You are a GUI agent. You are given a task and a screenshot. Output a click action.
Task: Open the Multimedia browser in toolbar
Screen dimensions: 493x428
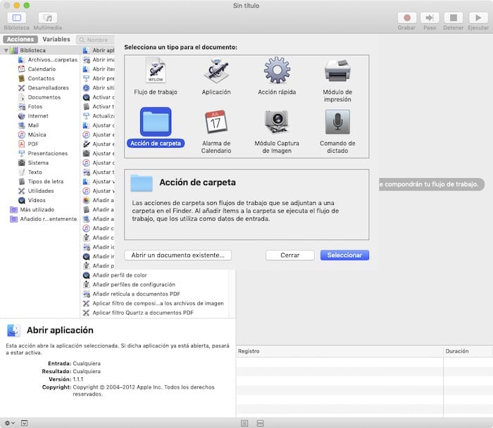pos(48,18)
